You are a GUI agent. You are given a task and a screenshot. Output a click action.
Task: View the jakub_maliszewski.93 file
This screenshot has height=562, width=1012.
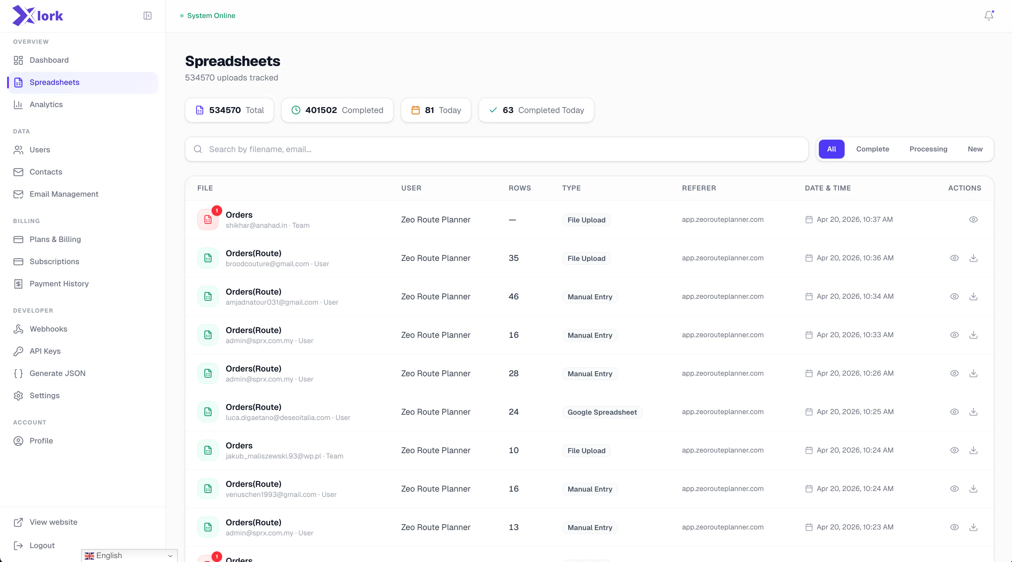pyautogui.click(x=954, y=450)
